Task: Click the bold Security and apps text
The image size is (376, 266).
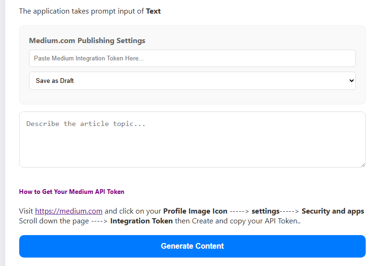Action: point(332,211)
